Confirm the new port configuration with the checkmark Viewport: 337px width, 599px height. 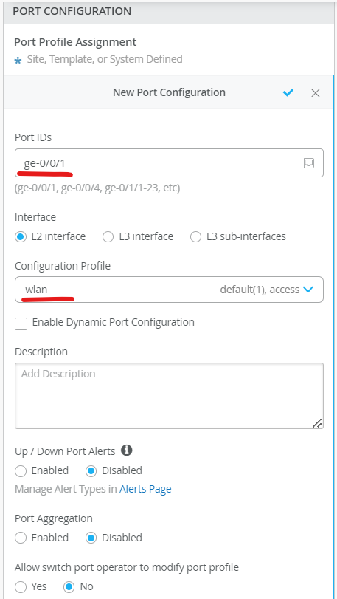288,92
